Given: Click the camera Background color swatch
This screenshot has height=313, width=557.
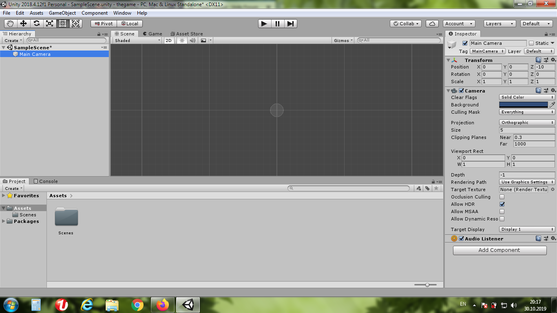Looking at the screenshot, I should [x=524, y=105].
